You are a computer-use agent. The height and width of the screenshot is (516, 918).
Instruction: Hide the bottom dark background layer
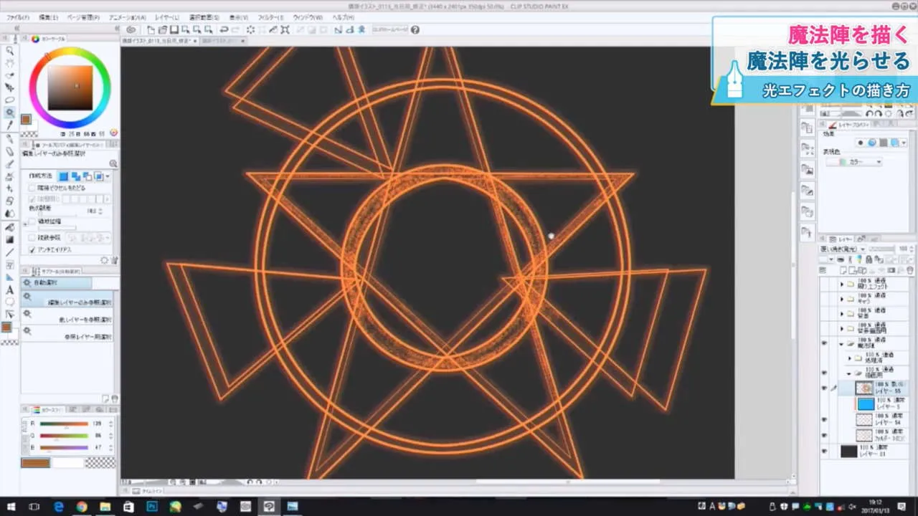pyautogui.click(x=824, y=451)
